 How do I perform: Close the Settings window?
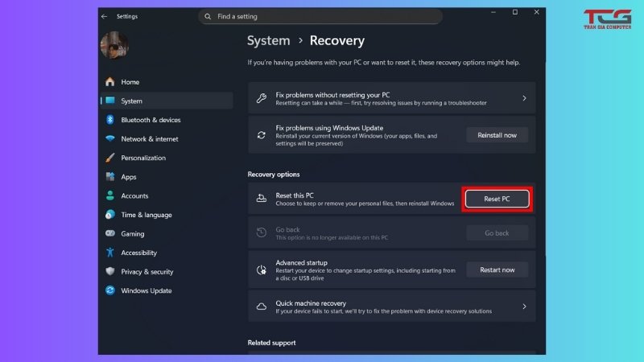(x=536, y=12)
